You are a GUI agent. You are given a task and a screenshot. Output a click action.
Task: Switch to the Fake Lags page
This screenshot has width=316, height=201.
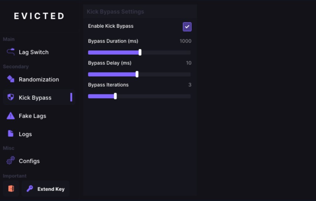[x=32, y=116]
